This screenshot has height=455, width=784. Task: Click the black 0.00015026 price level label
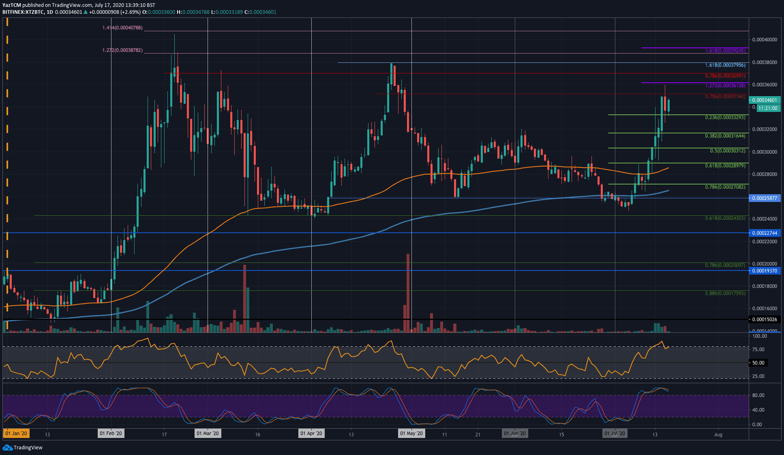tap(764, 320)
